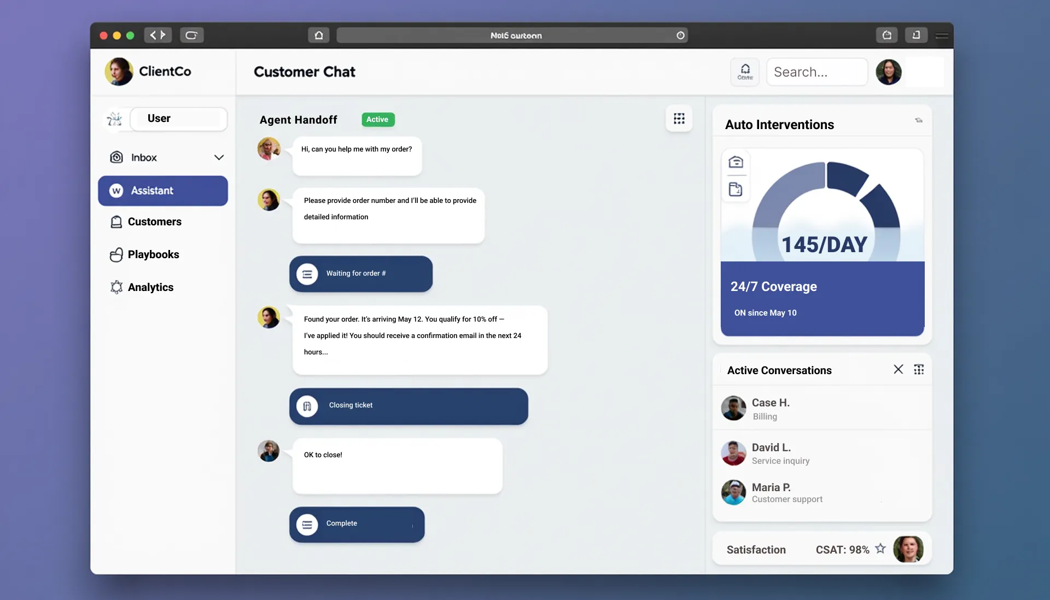The height and width of the screenshot is (600, 1050).
Task: Click the Analytics gear icon
Action: coord(116,287)
